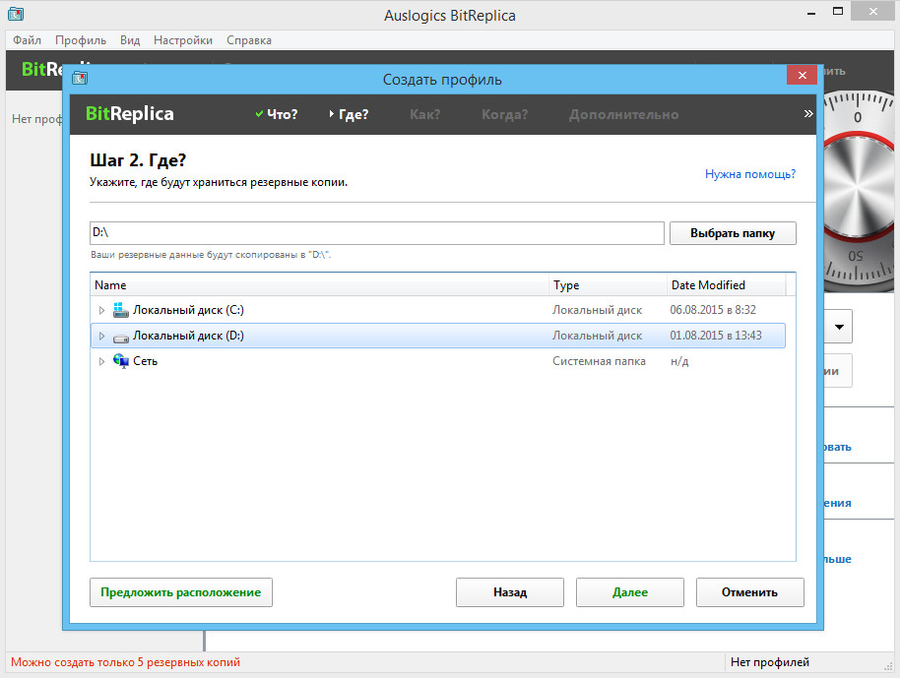Viewport: 900px width, 678px height.
Task: Open the Дополнительно wizard step
Action: click(x=623, y=114)
